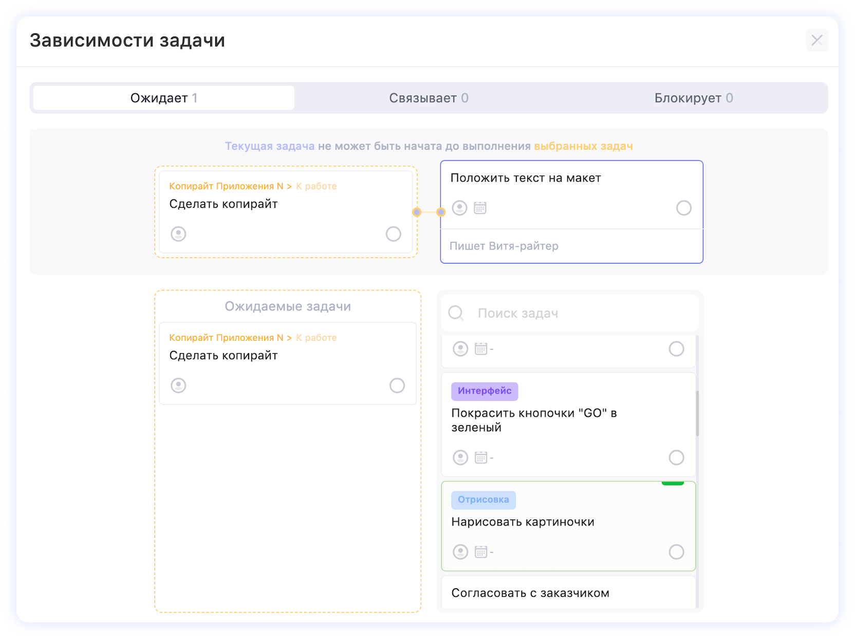Switch to 'Блокирует' tab
The height and width of the screenshot is (639, 855).
693,98
